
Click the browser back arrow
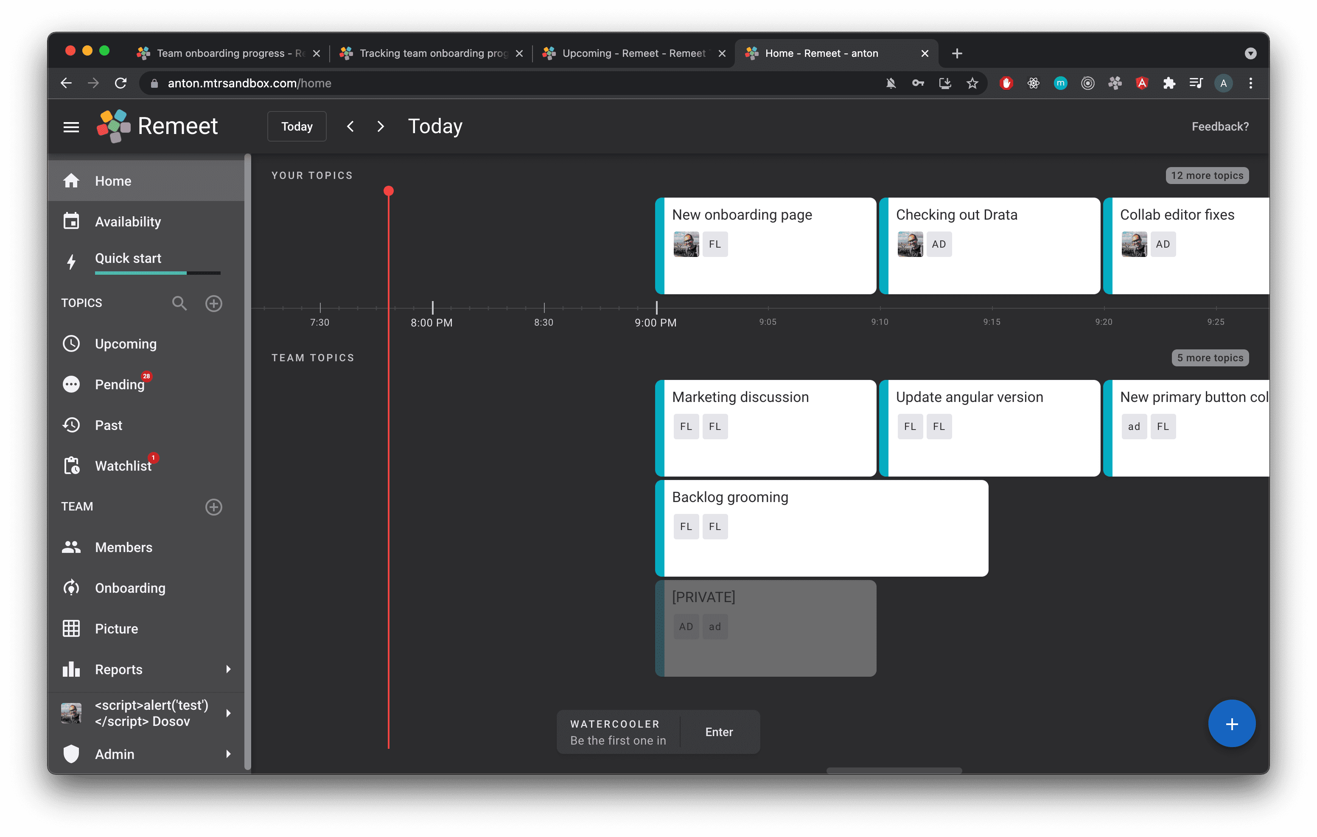(x=66, y=83)
